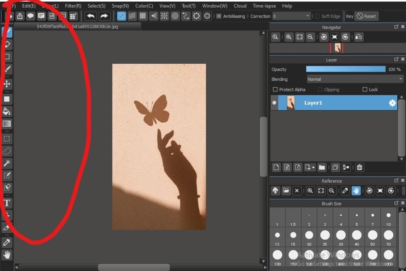
Task: Open the Filter(R) menu
Action: click(x=73, y=6)
